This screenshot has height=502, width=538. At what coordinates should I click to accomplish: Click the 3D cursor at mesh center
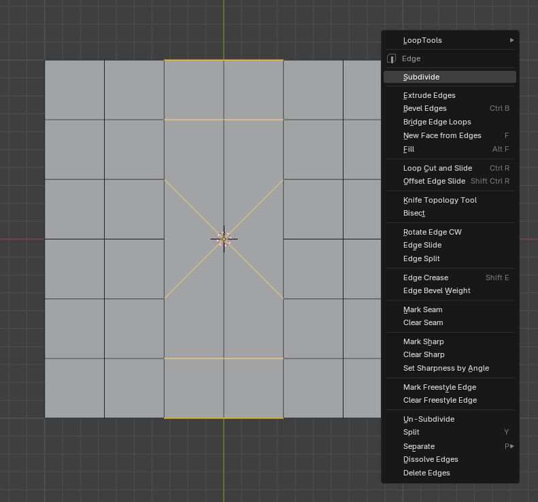point(224,239)
